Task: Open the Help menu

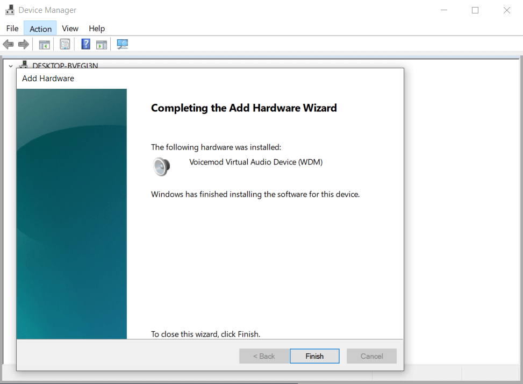Action: 97,29
